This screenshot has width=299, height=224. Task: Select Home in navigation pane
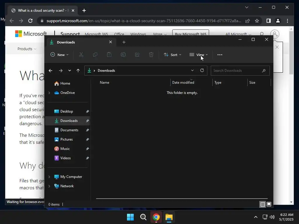tap(67, 83)
